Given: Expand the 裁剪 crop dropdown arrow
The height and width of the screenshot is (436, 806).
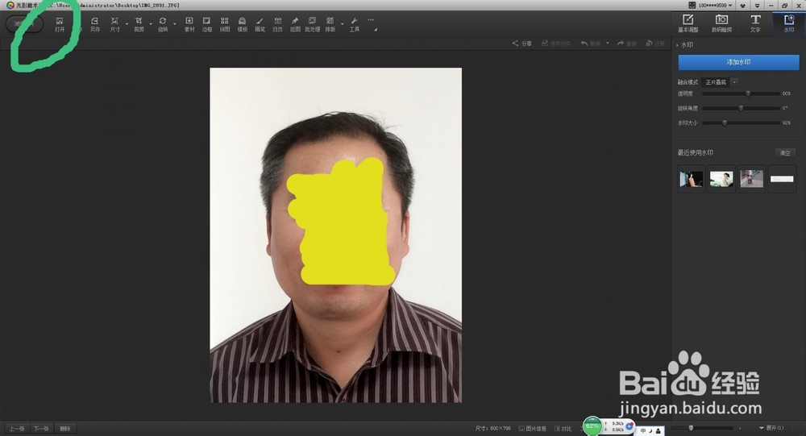Looking at the screenshot, I should (x=151, y=24).
